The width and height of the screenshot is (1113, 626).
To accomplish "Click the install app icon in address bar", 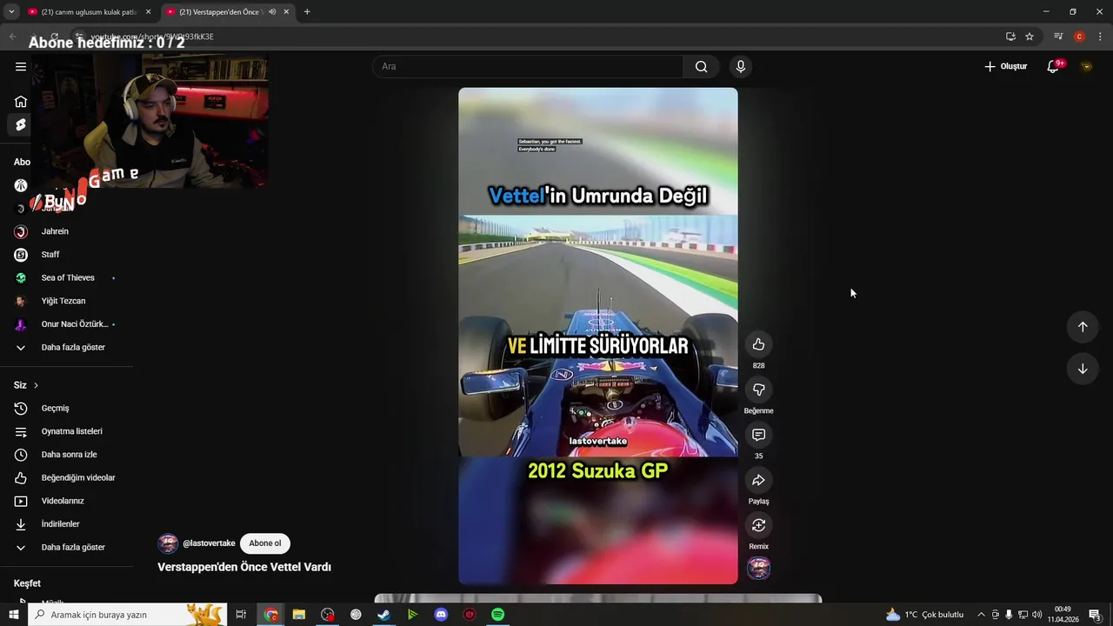I will tap(1010, 37).
